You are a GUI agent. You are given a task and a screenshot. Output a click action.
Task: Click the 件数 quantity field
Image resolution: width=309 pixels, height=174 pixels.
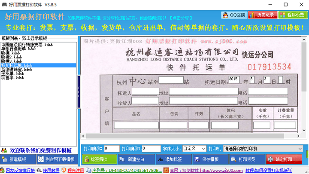click(x=198, y=125)
